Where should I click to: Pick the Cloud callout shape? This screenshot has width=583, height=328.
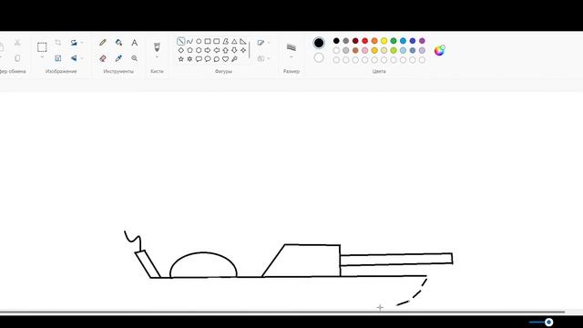tap(217, 59)
